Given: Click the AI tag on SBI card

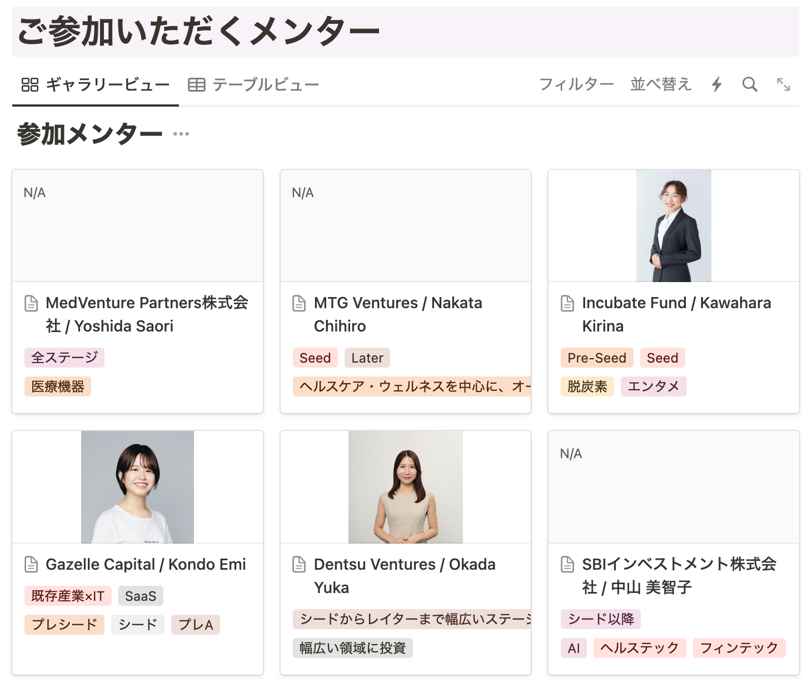Looking at the screenshot, I should pyautogui.click(x=574, y=648).
